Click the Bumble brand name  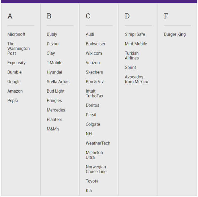coord(14,72)
